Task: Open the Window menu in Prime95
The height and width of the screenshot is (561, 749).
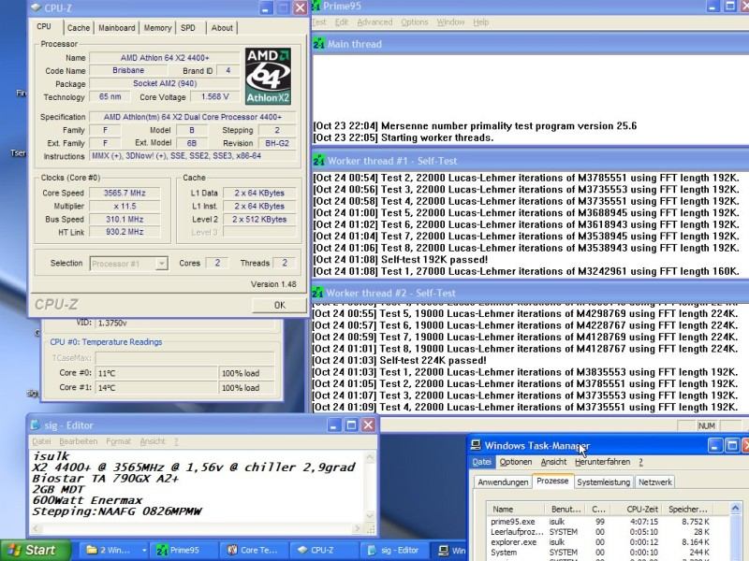Action: pyautogui.click(x=450, y=22)
